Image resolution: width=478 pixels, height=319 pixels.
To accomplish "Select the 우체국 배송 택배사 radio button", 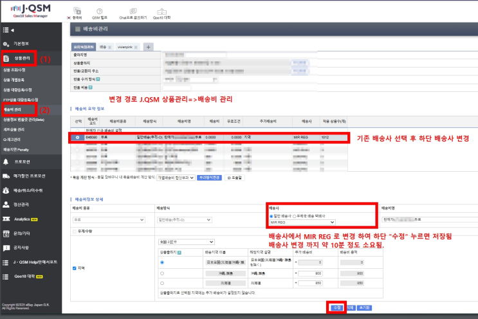I will tap(294, 216).
